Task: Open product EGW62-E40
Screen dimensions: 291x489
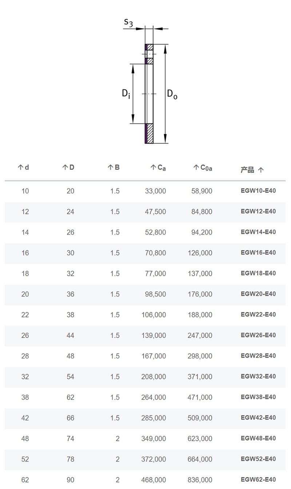Action: tap(258, 480)
